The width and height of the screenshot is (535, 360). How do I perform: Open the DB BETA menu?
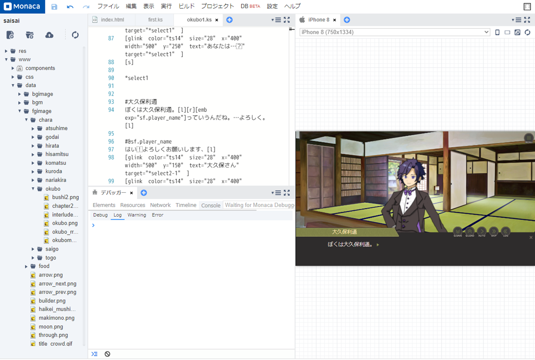pyautogui.click(x=250, y=6)
